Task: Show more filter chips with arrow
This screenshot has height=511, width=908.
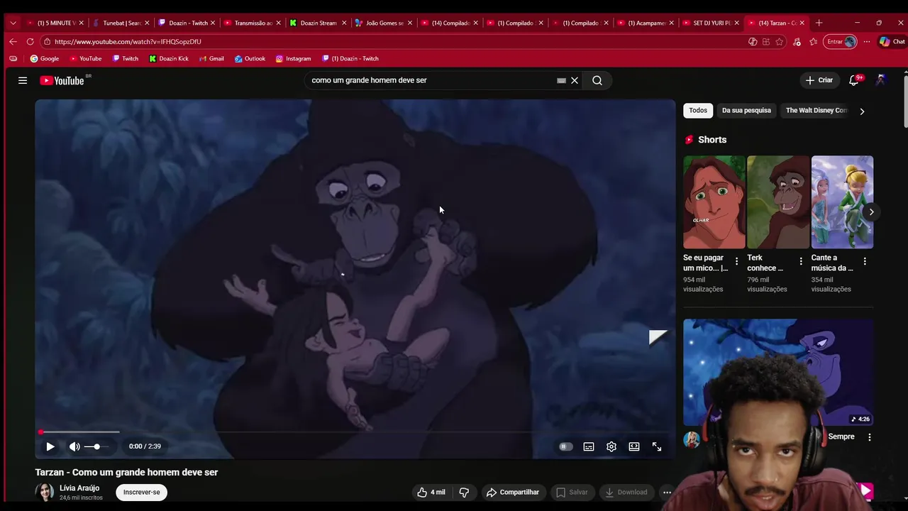Action: click(x=862, y=111)
